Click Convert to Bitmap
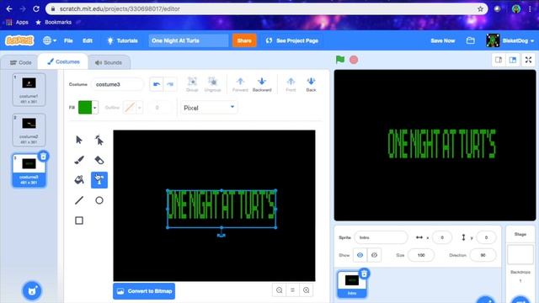The image size is (539, 303). 144,291
